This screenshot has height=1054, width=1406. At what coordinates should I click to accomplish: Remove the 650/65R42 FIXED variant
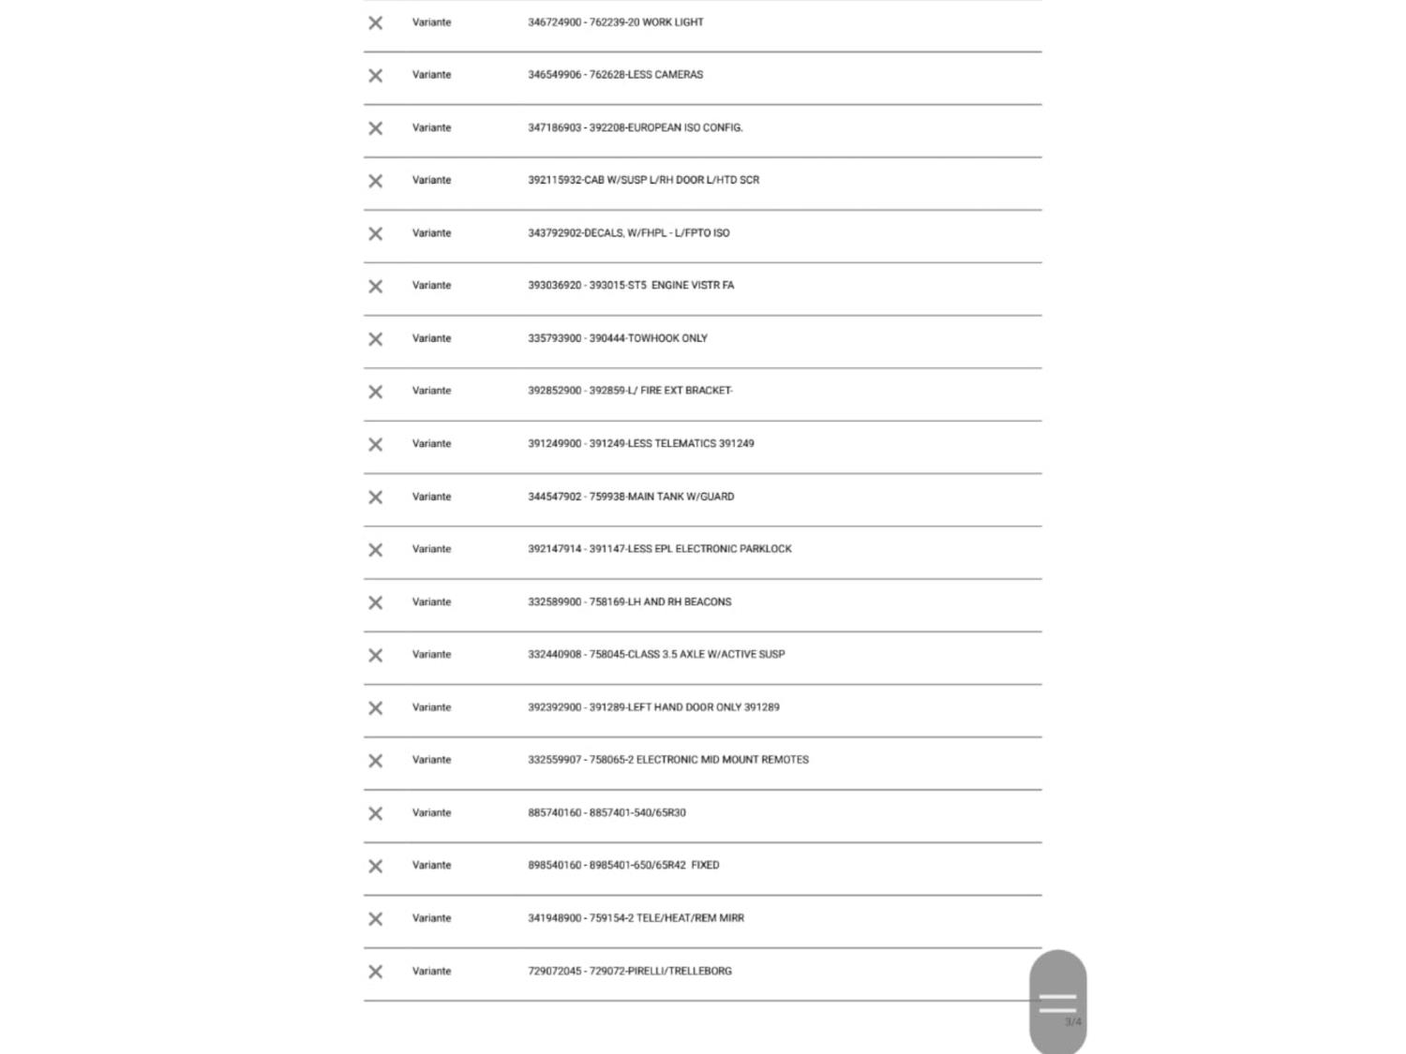point(375,866)
